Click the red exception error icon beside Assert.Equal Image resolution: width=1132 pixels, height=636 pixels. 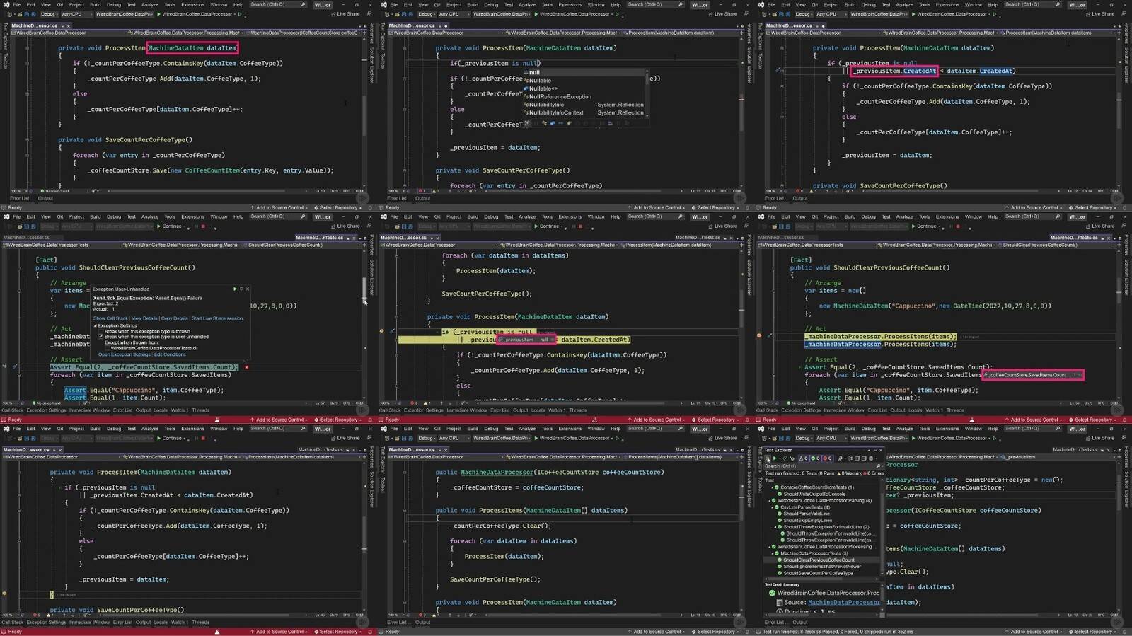[246, 367]
